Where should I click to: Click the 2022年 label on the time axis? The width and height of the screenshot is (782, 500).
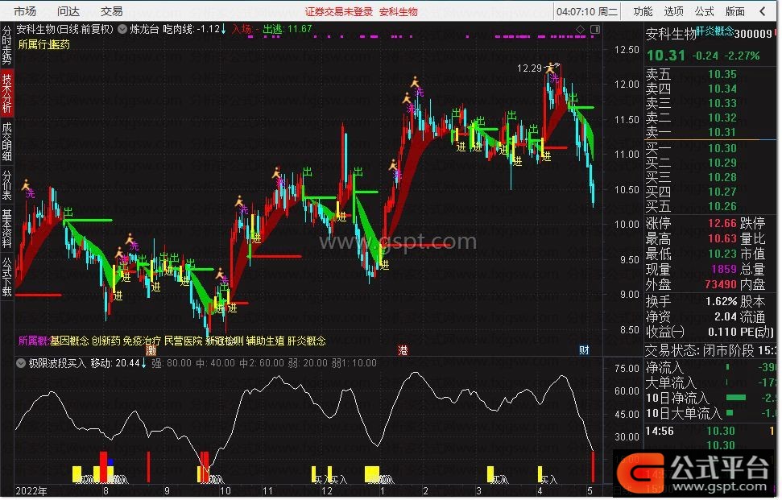[x=31, y=491]
